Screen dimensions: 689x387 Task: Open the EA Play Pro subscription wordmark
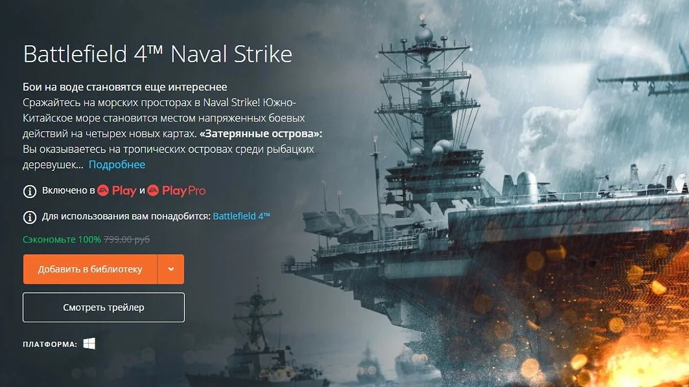[176, 191]
